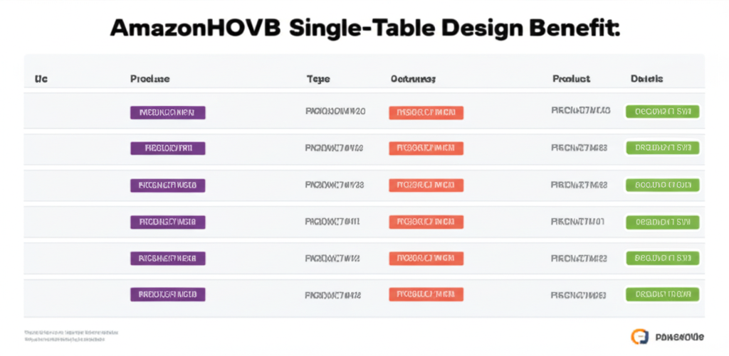Click the orange tag in the fifth table row
The height and width of the screenshot is (356, 729).
pos(426,258)
